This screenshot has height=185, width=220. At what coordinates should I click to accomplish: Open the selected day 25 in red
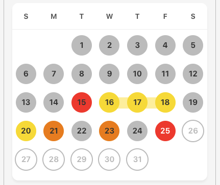point(165,131)
